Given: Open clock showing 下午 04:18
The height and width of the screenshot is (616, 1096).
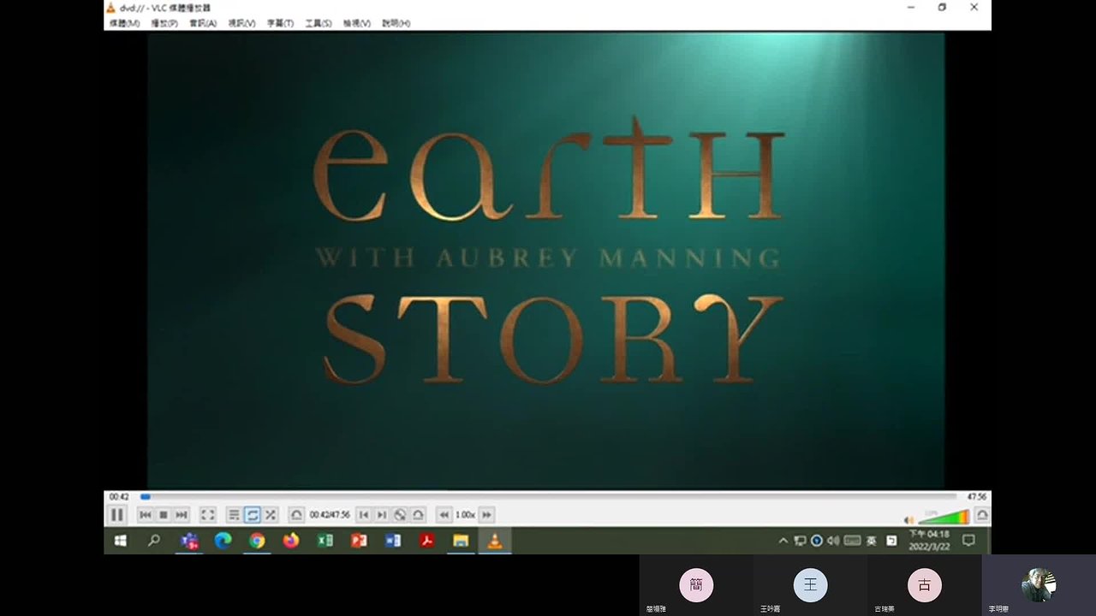Looking at the screenshot, I should (x=929, y=541).
